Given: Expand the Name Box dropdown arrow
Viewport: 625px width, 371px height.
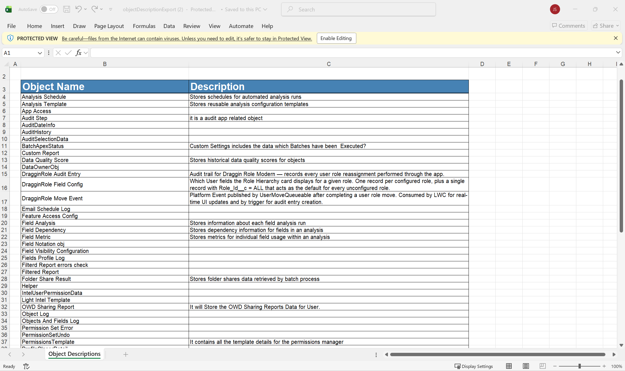Looking at the screenshot, I should (40, 53).
